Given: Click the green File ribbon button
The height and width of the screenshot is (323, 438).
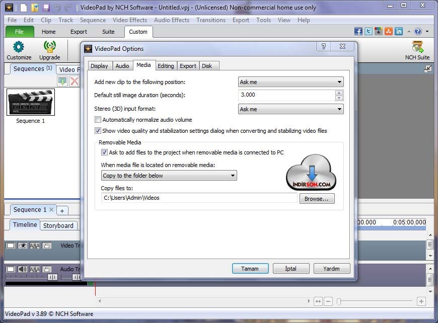Looking at the screenshot, I should 20,32.
